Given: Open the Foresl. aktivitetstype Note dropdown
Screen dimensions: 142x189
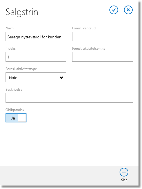Looking at the screenshot, I should pos(36,77).
